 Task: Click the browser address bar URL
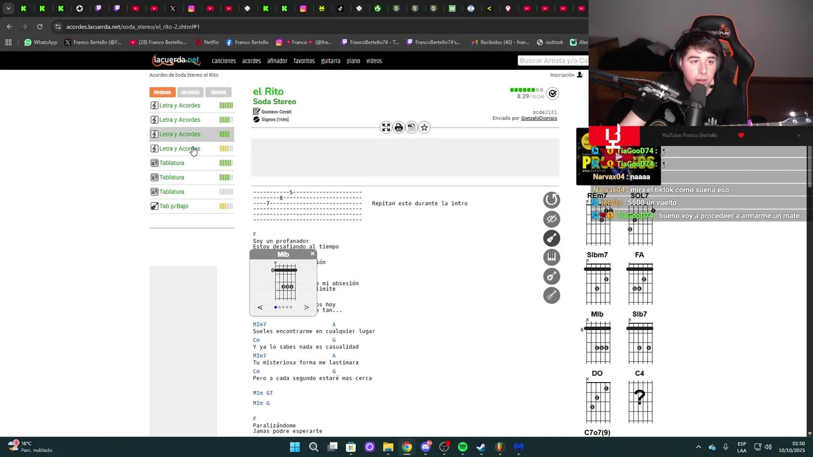pos(133,27)
